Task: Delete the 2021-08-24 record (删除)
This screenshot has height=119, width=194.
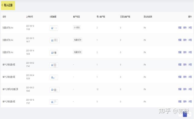Action: pos(185,77)
